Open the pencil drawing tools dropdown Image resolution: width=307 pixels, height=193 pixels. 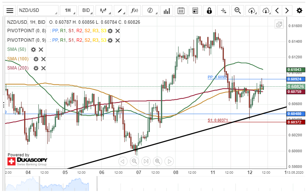[x=120, y=11]
